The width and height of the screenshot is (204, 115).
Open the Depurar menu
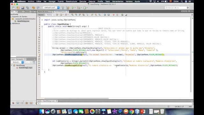(92, 1)
